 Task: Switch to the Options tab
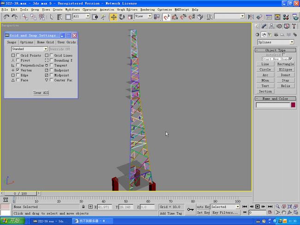coord(26,42)
